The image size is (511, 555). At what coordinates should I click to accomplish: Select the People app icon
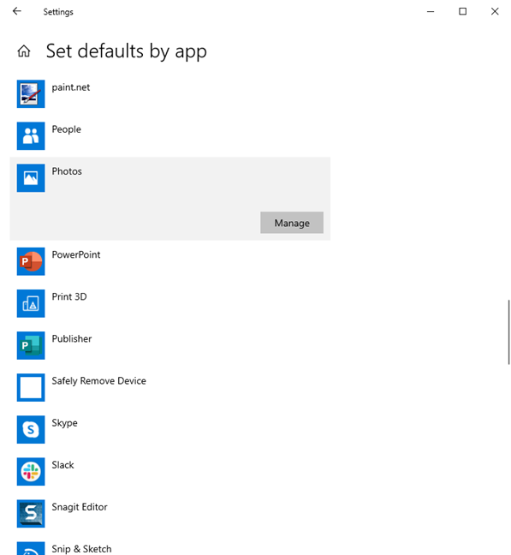[31, 136]
